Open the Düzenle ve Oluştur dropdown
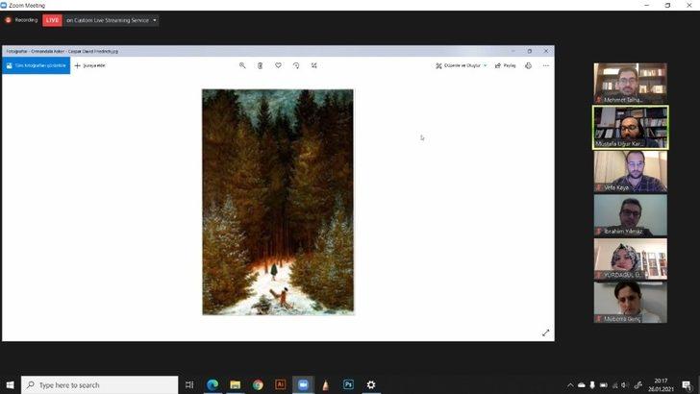 [462, 65]
